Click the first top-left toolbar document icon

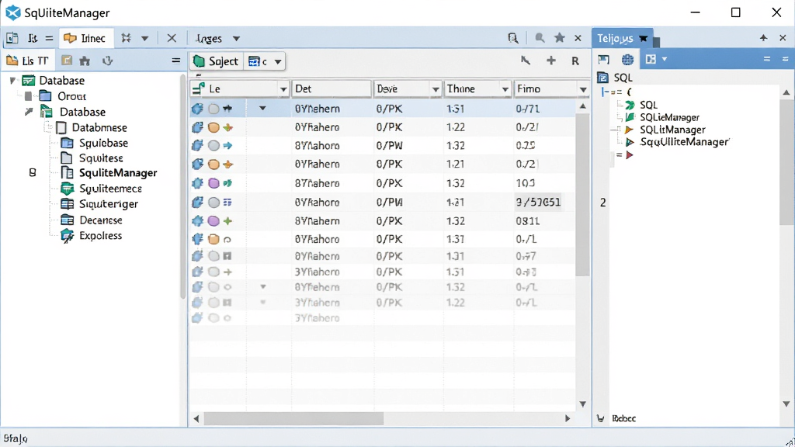click(x=12, y=39)
